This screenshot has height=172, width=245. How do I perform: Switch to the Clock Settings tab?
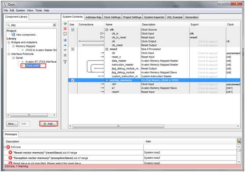click(x=112, y=17)
